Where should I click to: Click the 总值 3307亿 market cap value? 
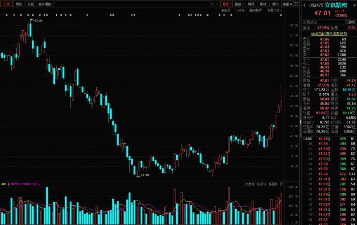click(x=350, y=127)
